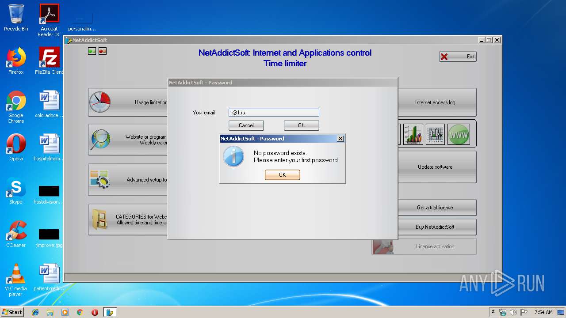566x318 pixels.
Task: Launch Google Chrome from desktop
Action: point(16,107)
